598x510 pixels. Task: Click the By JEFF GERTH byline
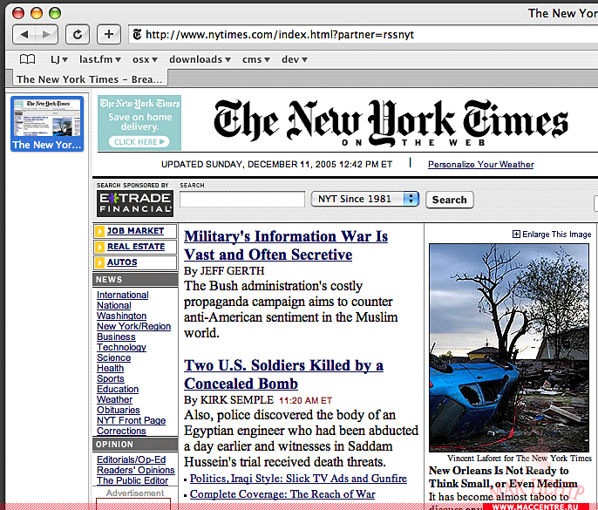click(x=224, y=271)
